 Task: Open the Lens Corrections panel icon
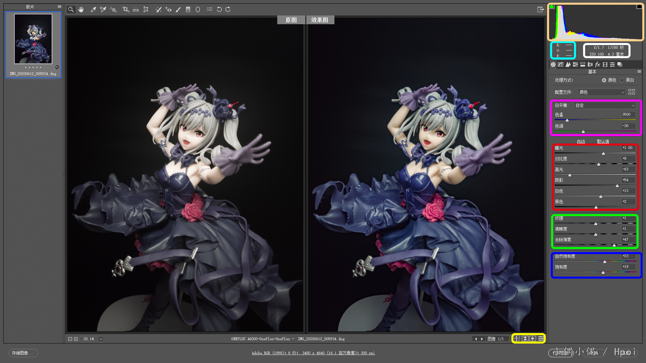(x=590, y=65)
